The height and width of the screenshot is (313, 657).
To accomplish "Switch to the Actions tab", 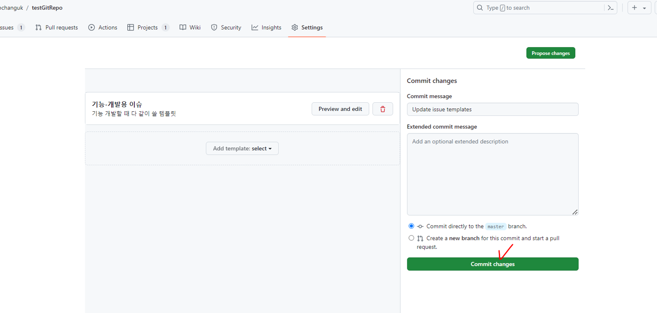I will pos(103,28).
